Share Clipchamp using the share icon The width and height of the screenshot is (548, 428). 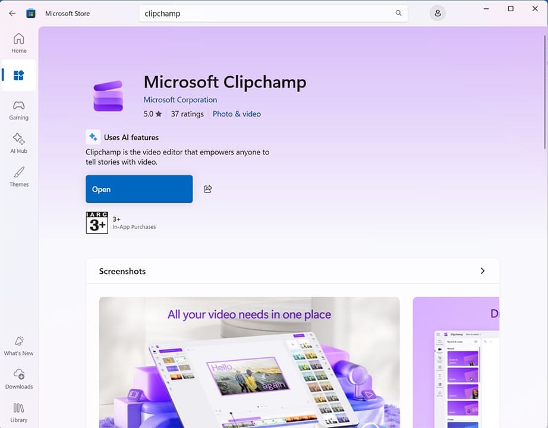pos(207,188)
